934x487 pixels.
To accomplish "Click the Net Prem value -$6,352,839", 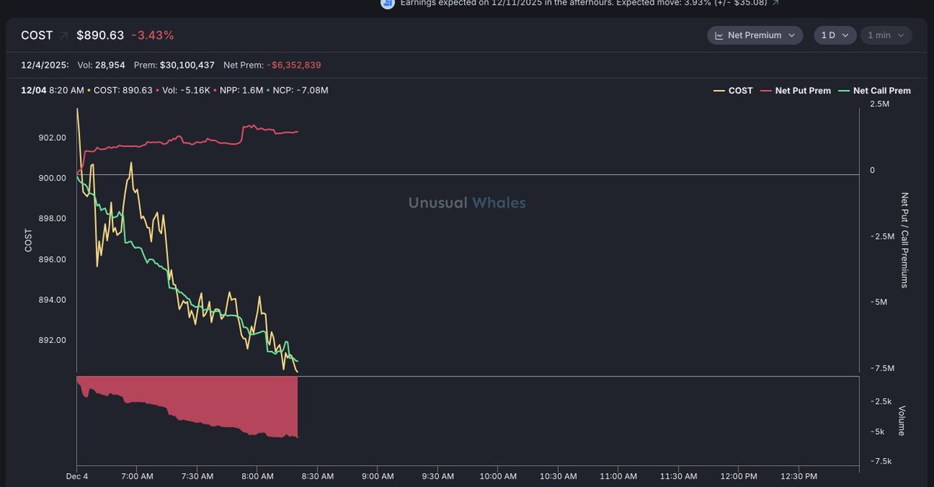I will (x=293, y=65).
